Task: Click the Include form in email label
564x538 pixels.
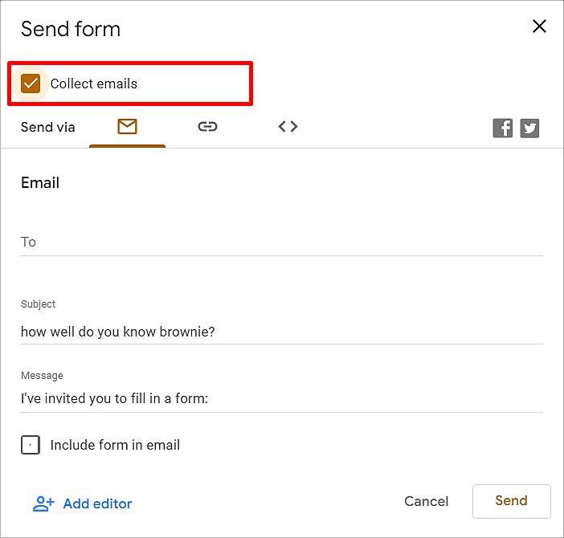Action: coord(115,445)
